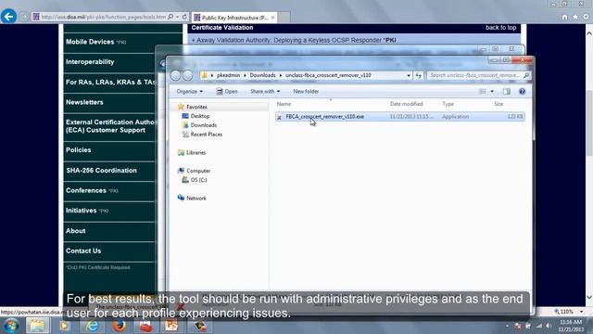This screenshot has height=334, width=593.
Task: Open Downloads in Favorites
Action: 204,125
